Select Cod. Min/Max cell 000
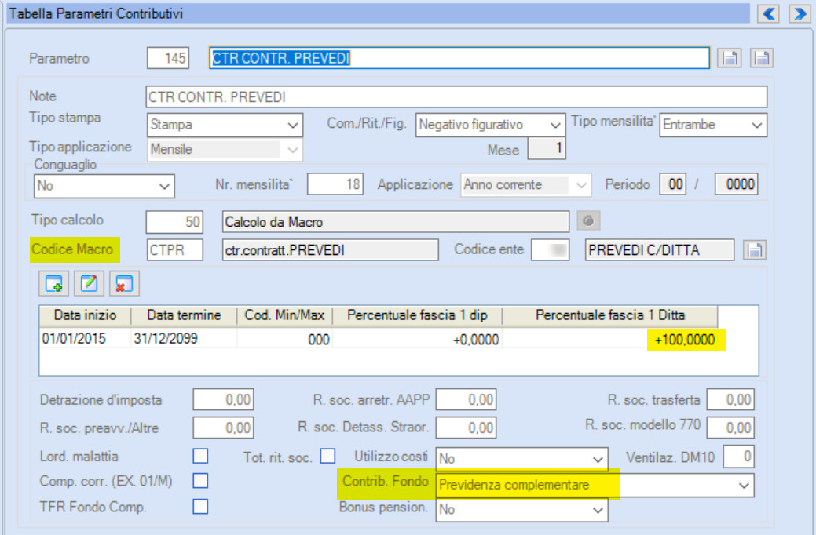Image resolution: width=816 pixels, height=535 pixels. 284,340
